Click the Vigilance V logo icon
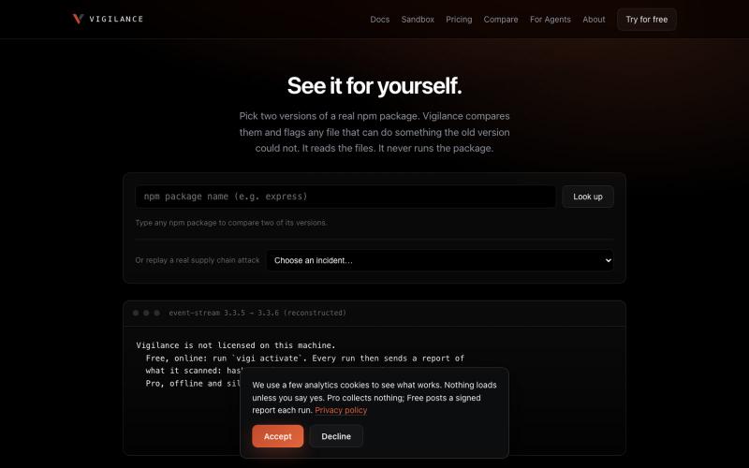This screenshot has width=749, height=468. click(x=78, y=19)
